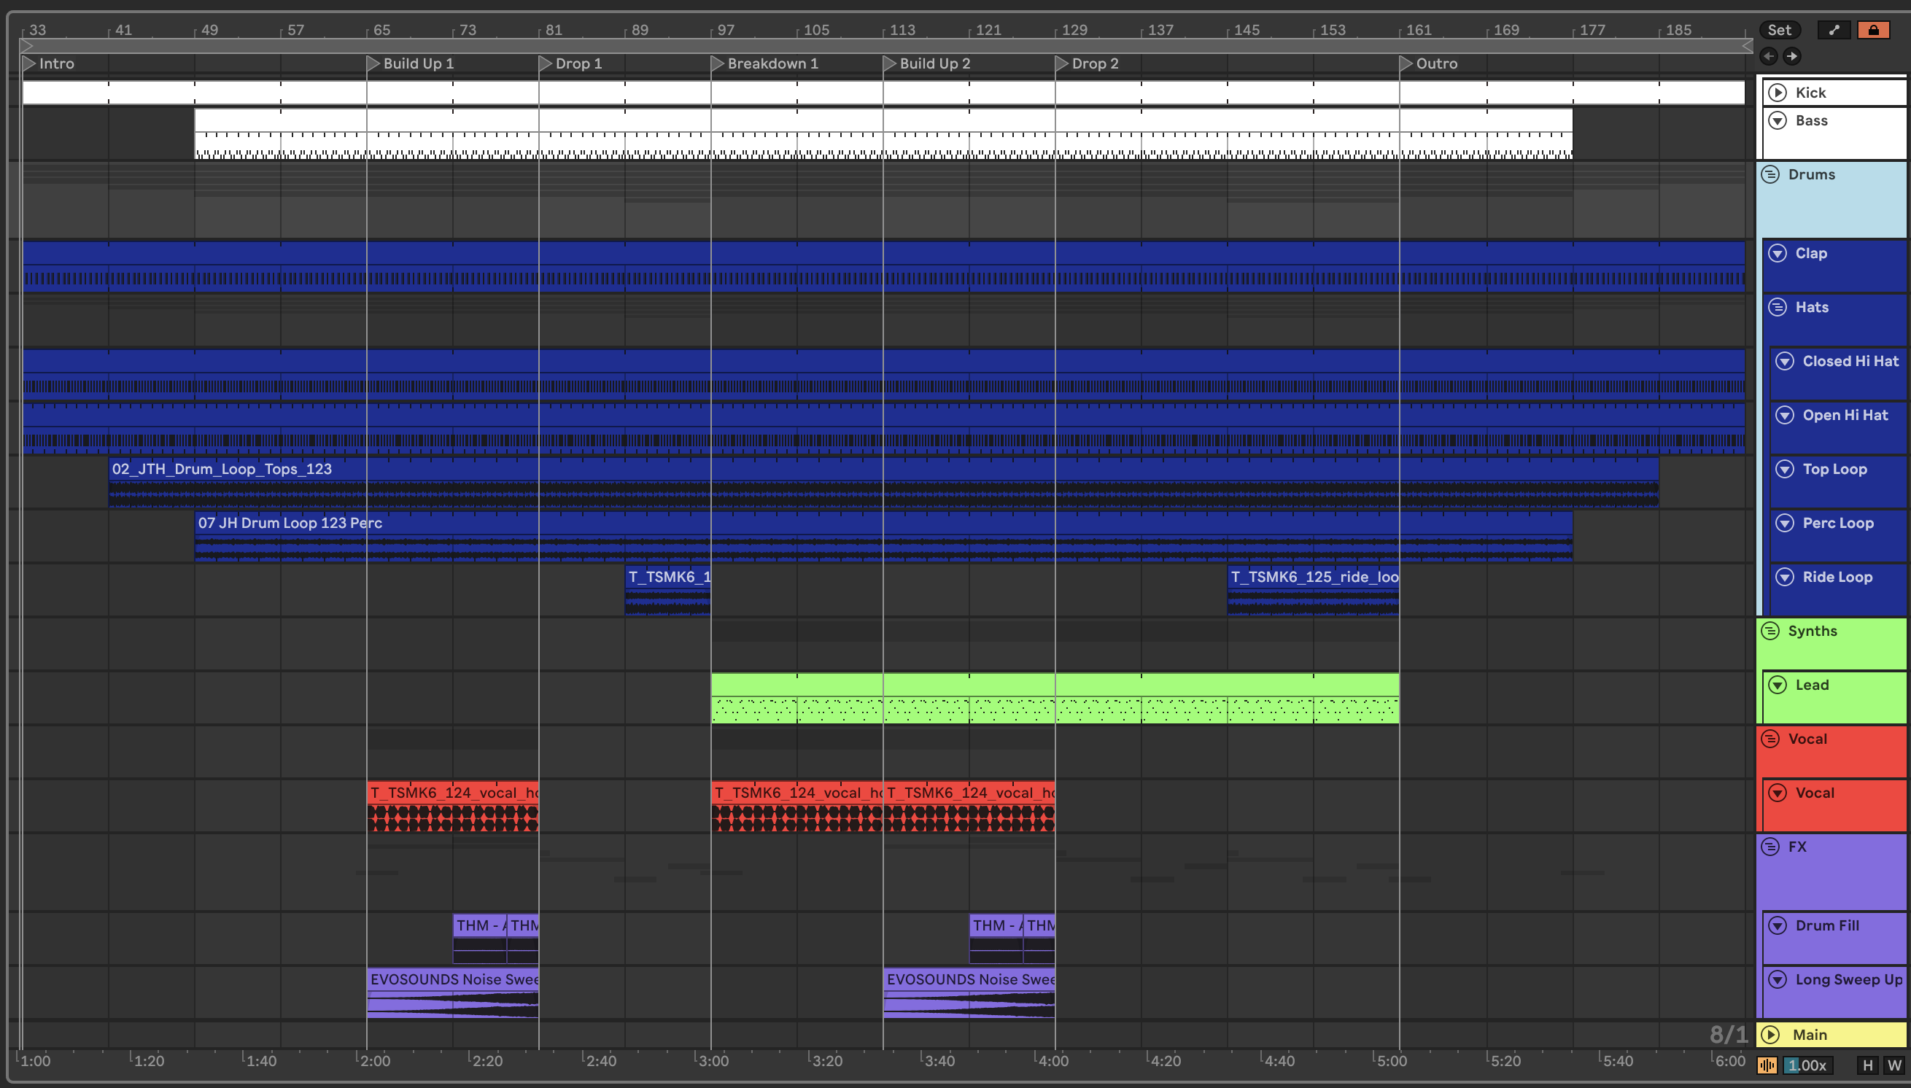Unfold the Kick track
Screen dimensions: 1911x1088
point(1778,93)
